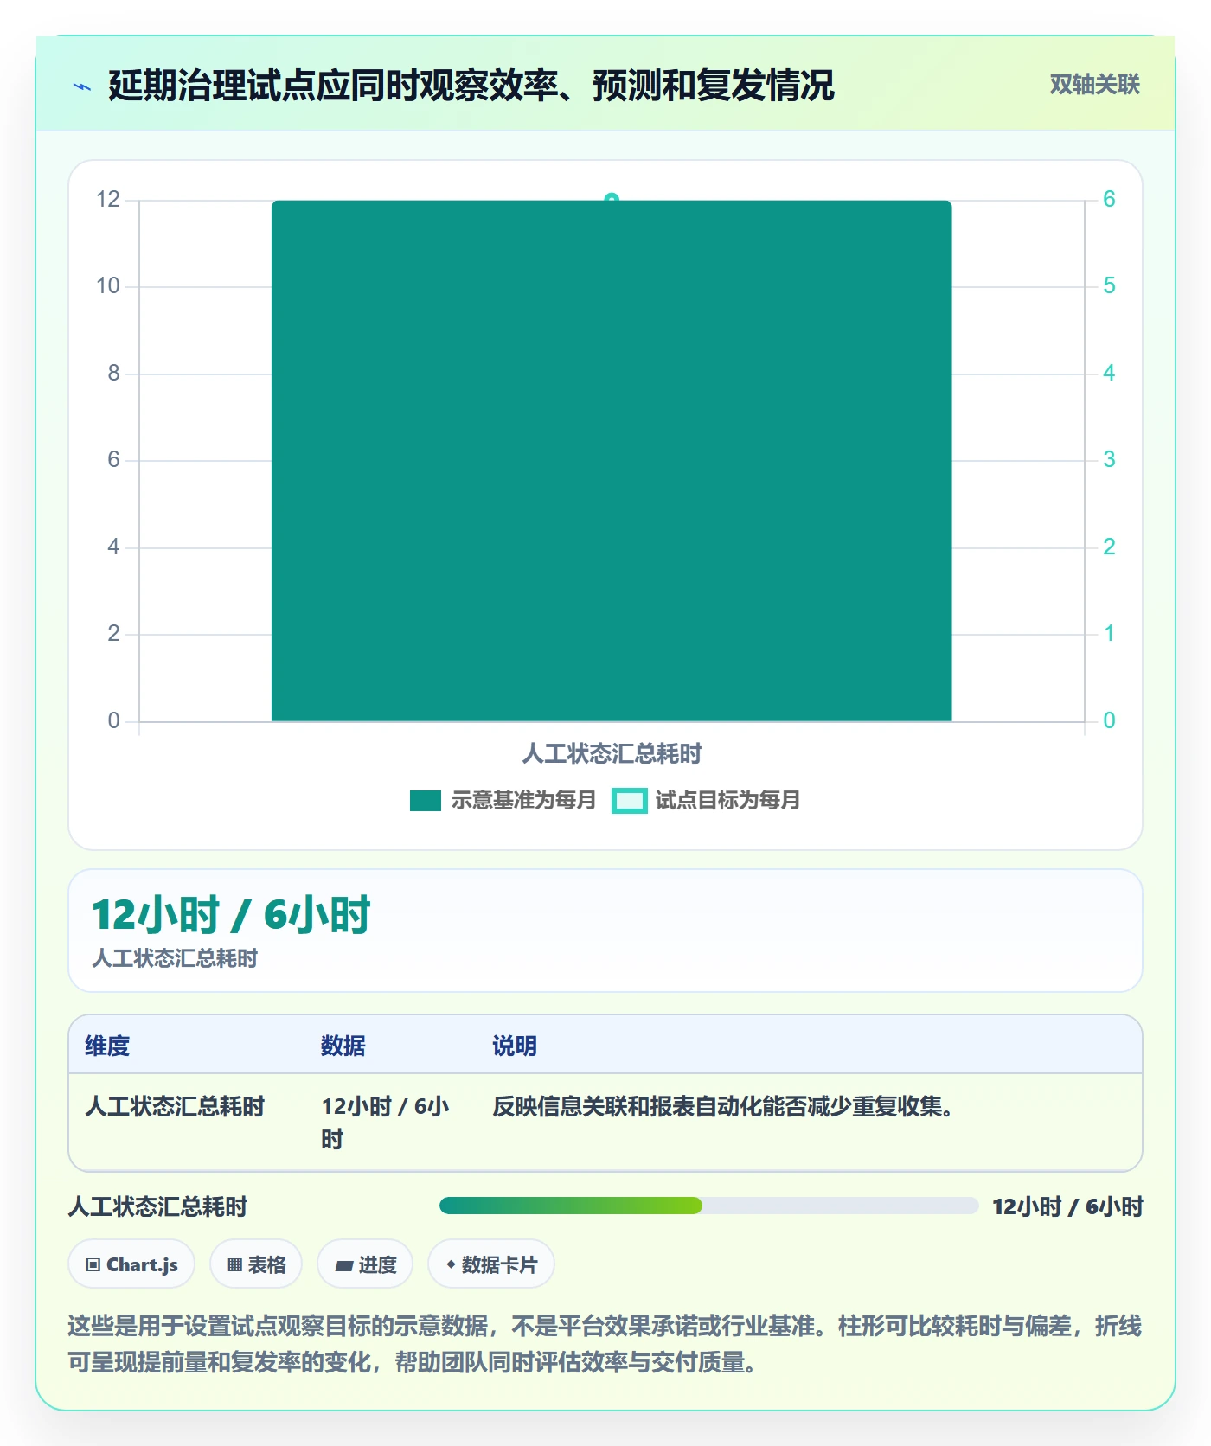Click the 人工状态汇总耗时 x-axis label
The height and width of the screenshot is (1446, 1211).
coord(612,754)
